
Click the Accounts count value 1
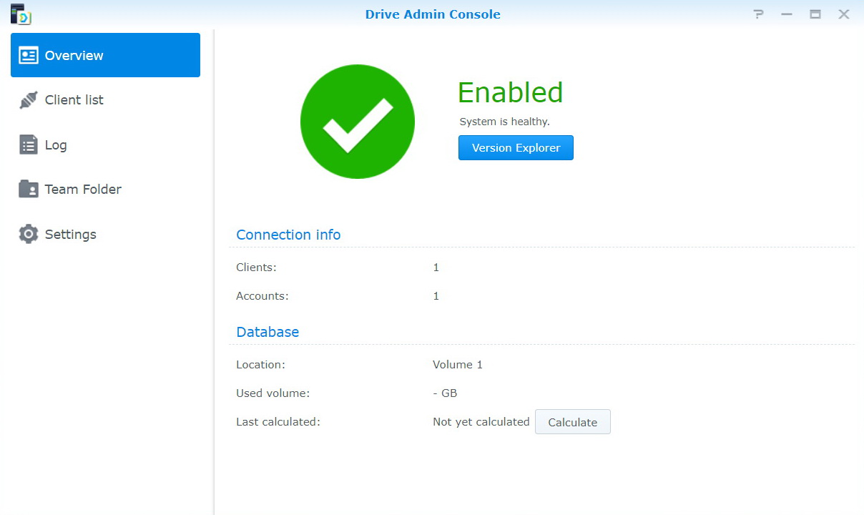[x=436, y=296]
